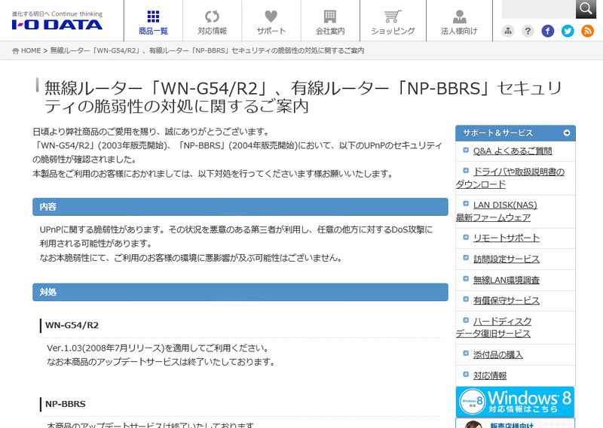Expand the サポート&サービス sidebar header arrow
The image size is (603, 428).
point(566,133)
